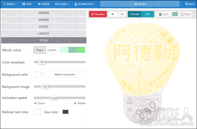Click the Reset button with circular arrow
The height and width of the screenshot is (129, 197).
[x=185, y=14]
